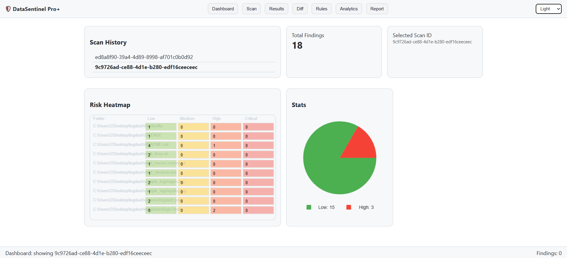Open the Diff tab
The height and width of the screenshot is (258, 567).
[300, 9]
